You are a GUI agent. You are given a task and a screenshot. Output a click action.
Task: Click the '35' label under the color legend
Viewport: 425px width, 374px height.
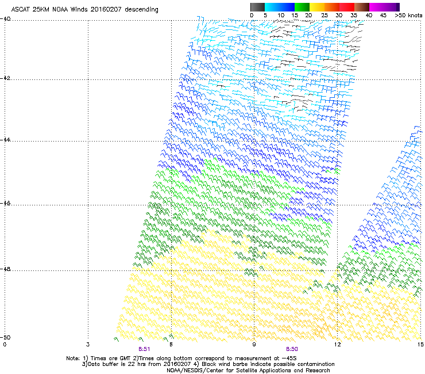coord(354,16)
